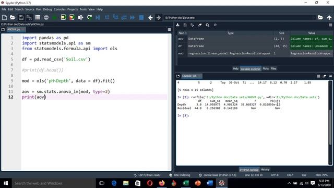Open the Debug menu
The image size is (334, 188).
point(47,9)
